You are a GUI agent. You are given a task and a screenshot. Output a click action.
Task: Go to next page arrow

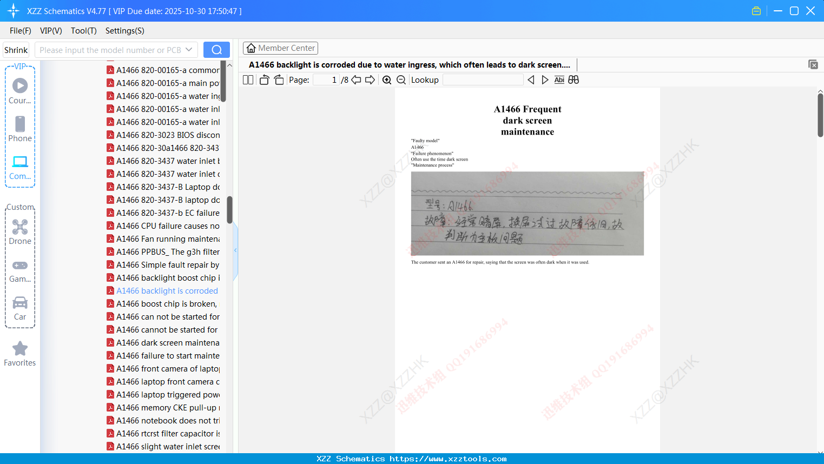click(370, 79)
